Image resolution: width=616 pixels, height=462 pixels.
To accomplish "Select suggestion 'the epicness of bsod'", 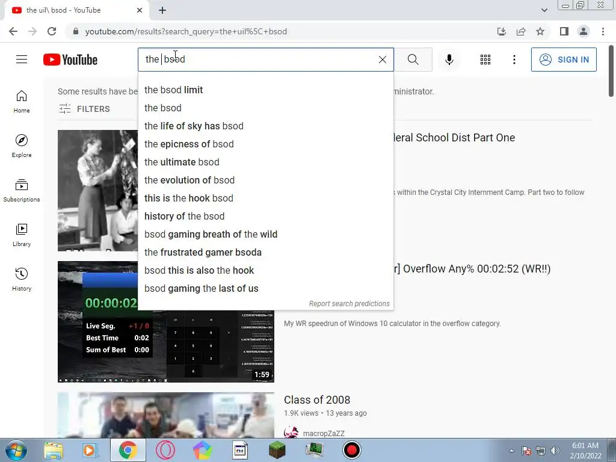I will click(265, 144).
